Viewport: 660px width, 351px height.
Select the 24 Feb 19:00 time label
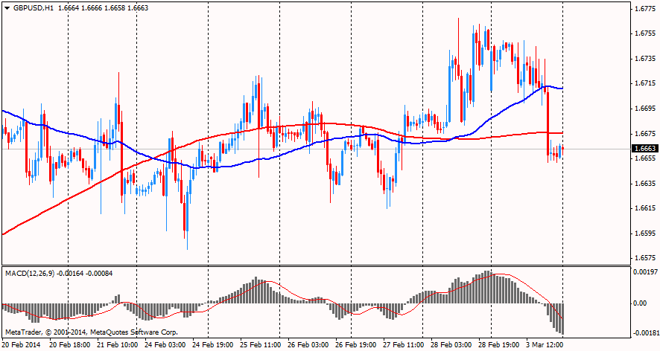coord(212,345)
